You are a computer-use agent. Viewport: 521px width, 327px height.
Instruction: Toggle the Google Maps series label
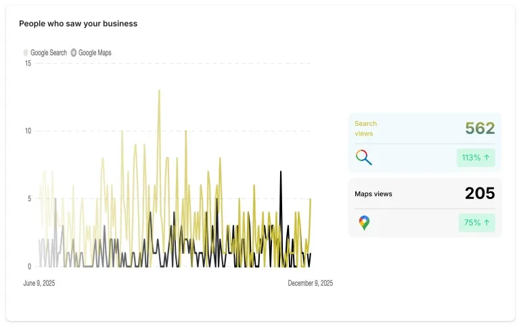click(95, 52)
